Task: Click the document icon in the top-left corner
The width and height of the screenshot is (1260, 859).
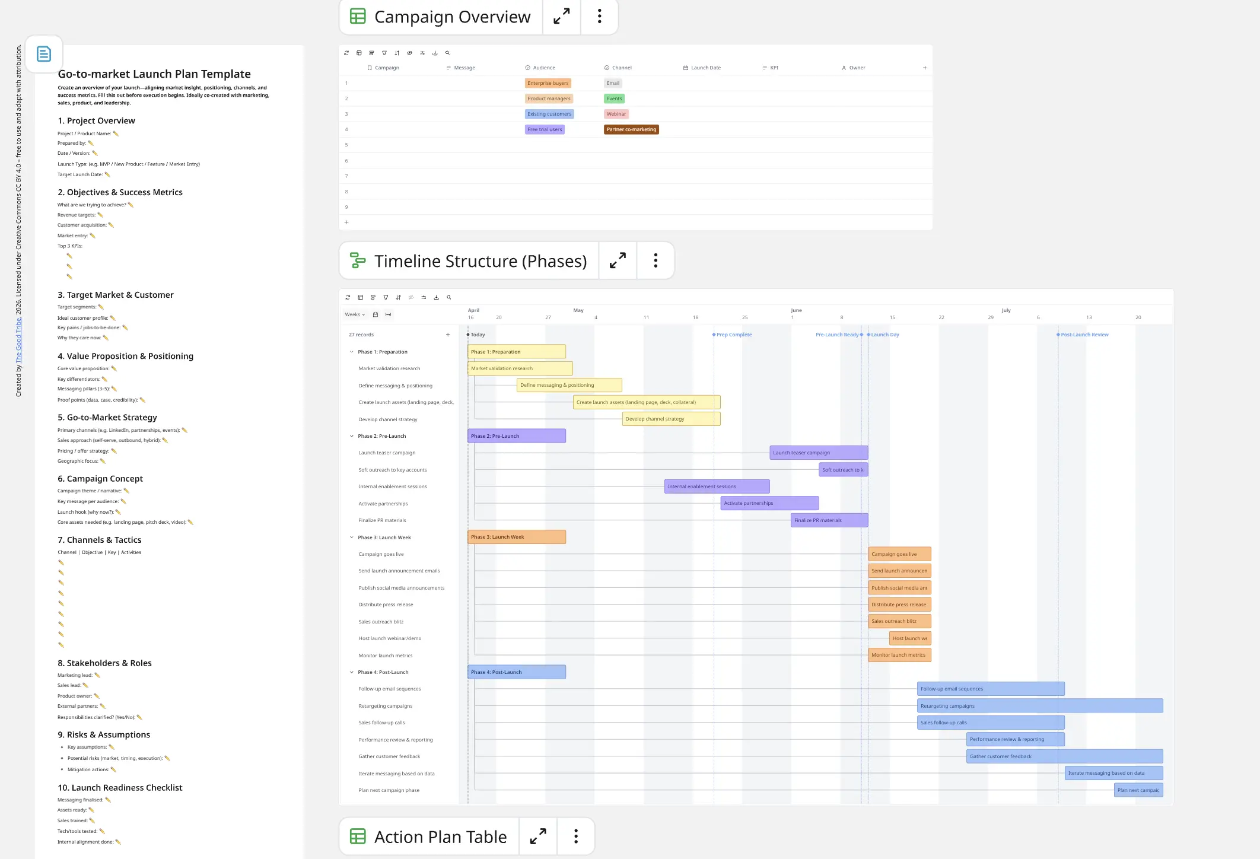Action: (x=44, y=53)
